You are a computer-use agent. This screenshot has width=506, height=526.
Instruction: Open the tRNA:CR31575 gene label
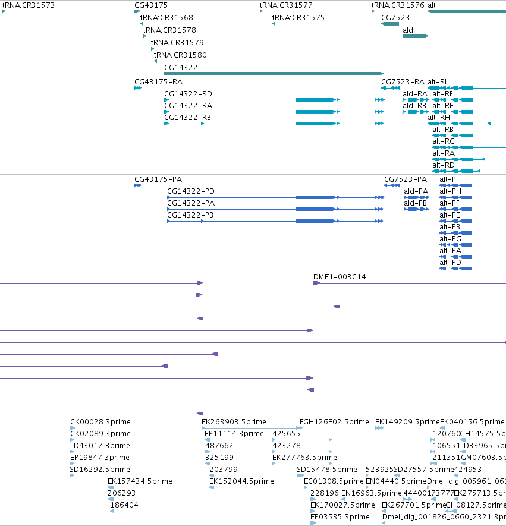tap(298, 17)
